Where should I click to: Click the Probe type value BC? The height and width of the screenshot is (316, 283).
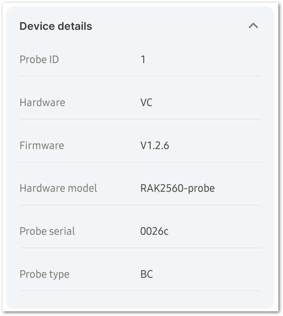147,274
